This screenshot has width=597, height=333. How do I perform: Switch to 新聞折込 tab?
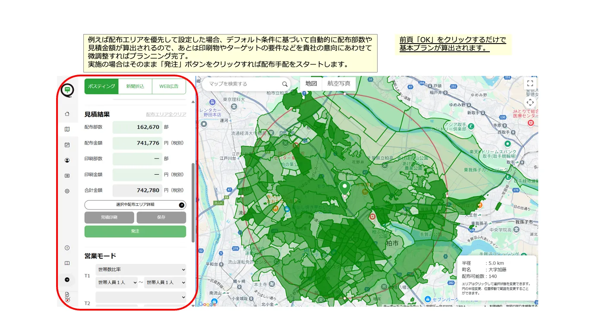pyautogui.click(x=135, y=86)
